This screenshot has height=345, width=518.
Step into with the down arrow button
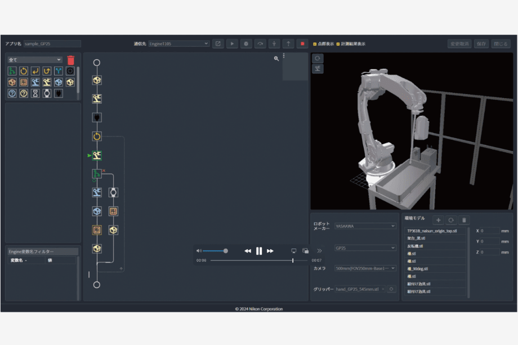274,43
